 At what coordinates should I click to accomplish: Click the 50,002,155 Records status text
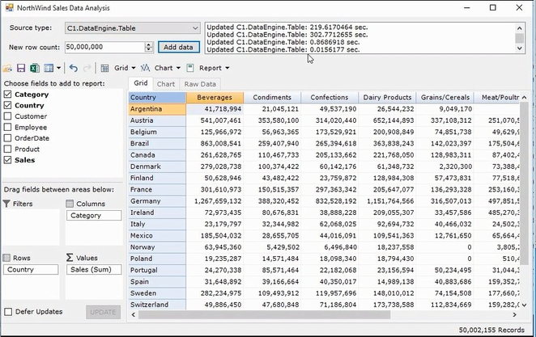pyautogui.click(x=491, y=330)
